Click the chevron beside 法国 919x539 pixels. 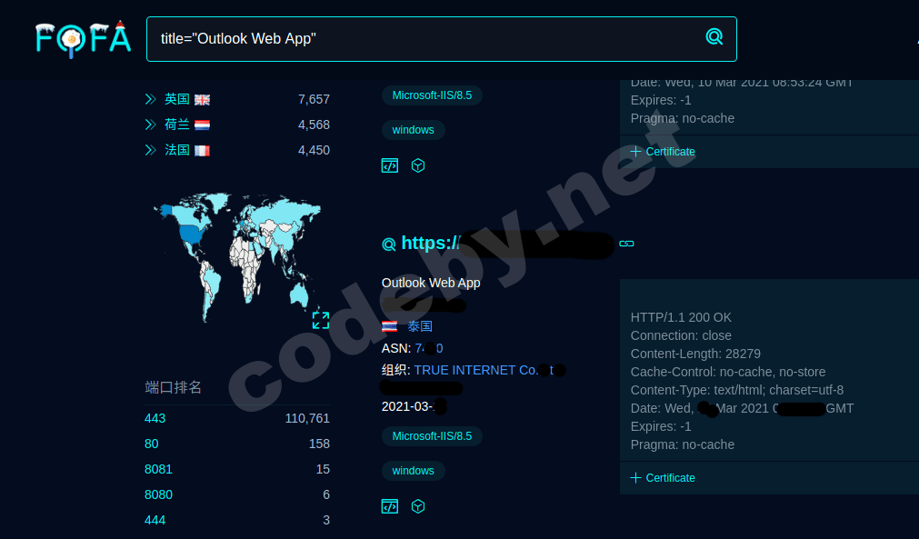click(x=150, y=150)
